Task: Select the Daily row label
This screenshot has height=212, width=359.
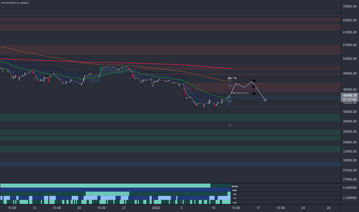Action: (x=235, y=190)
